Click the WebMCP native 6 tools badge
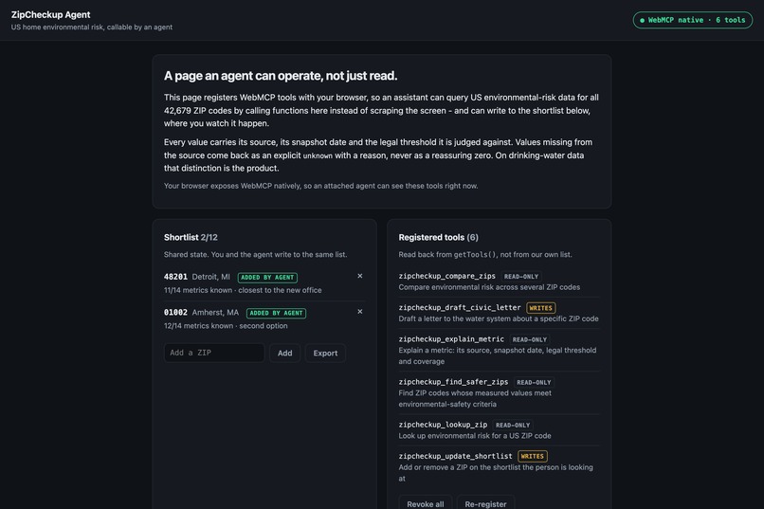764x509 pixels. pyautogui.click(x=692, y=20)
